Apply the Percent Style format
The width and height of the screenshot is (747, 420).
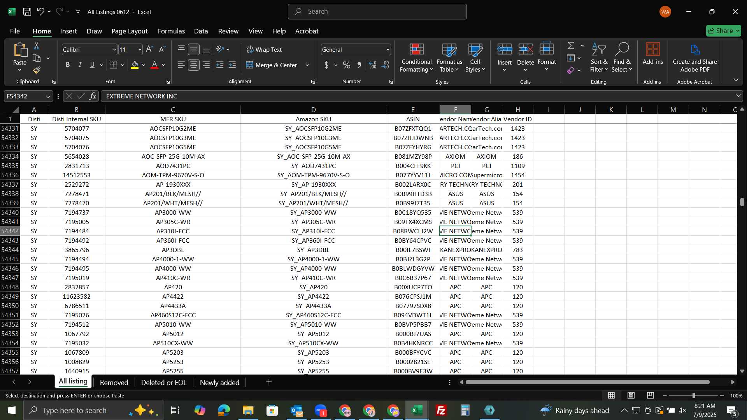pyautogui.click(x=346, y=65)
